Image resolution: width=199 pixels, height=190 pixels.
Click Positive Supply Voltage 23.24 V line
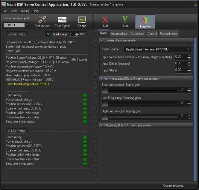(36, 58)
